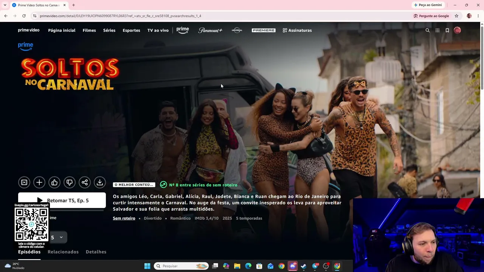Click the download icon
Screen dimensions: 484x272
click(x=100, y=182)
